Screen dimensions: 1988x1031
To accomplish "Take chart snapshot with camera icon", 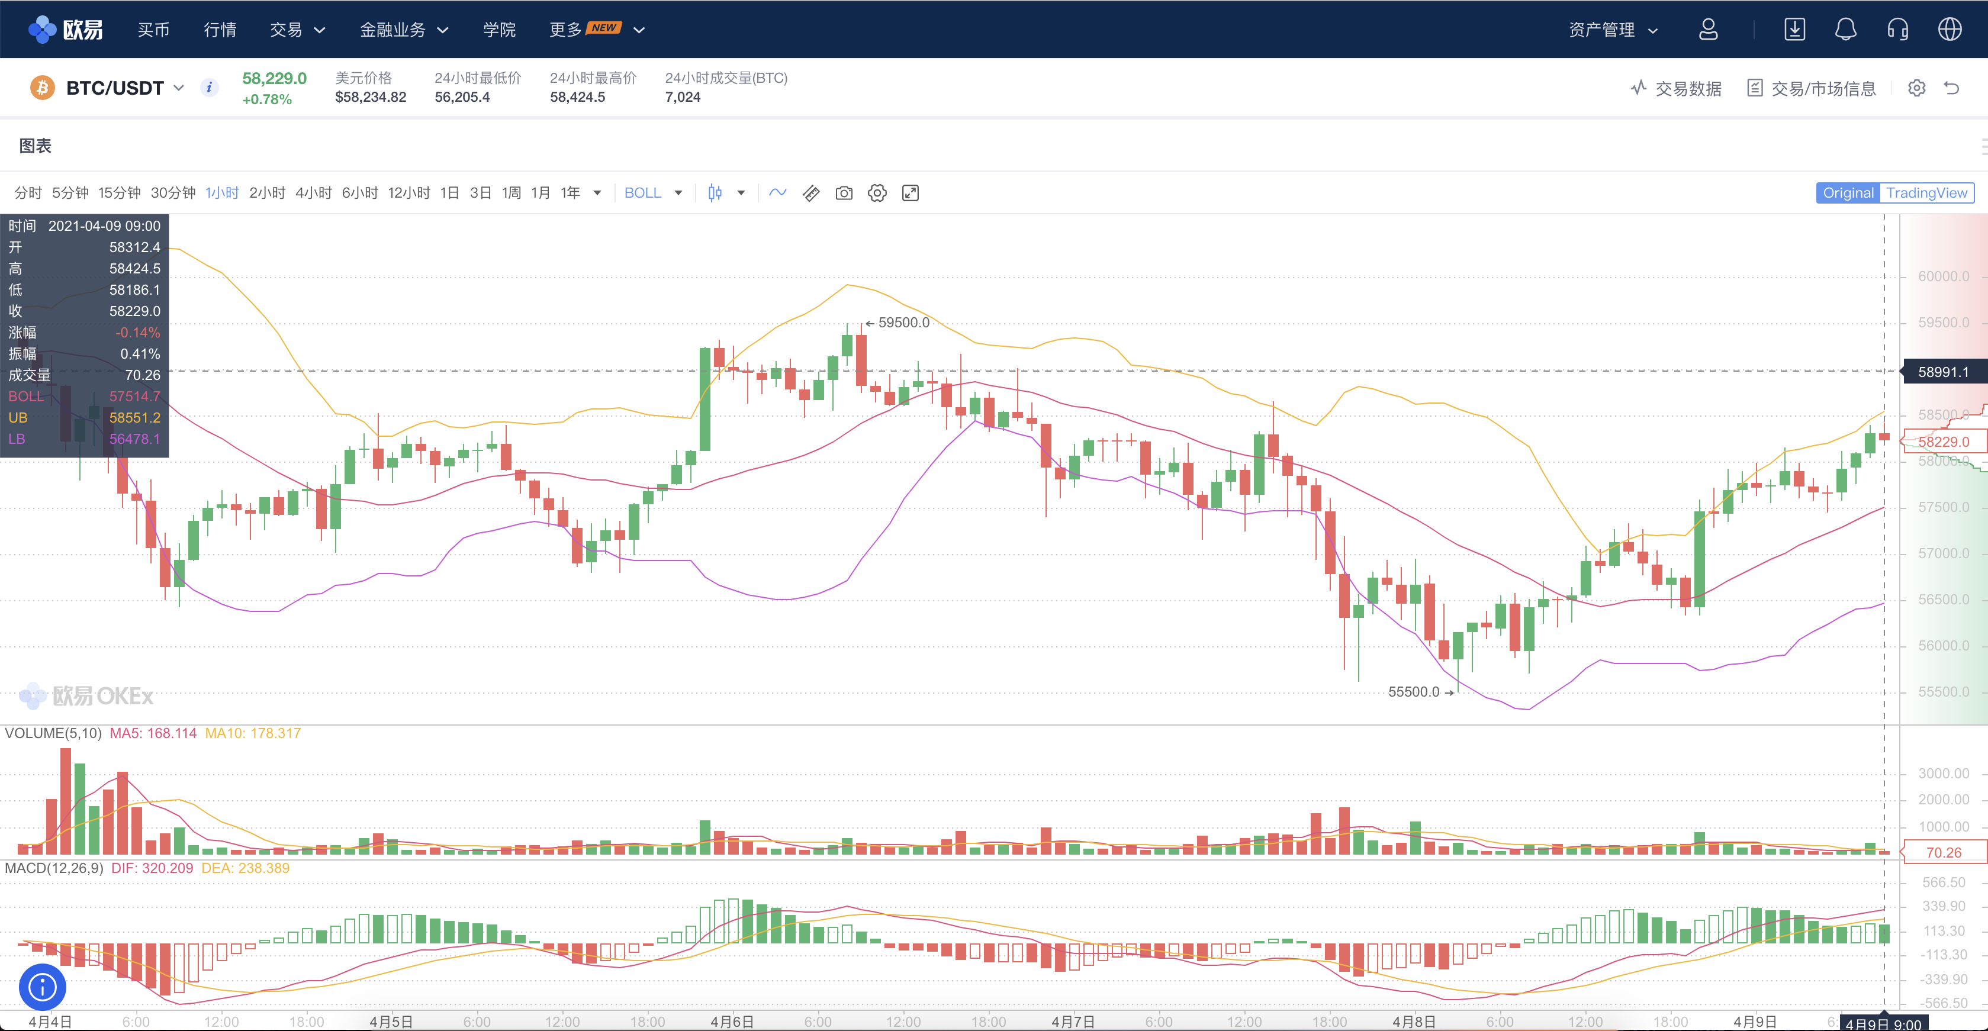I will point(844,193).
